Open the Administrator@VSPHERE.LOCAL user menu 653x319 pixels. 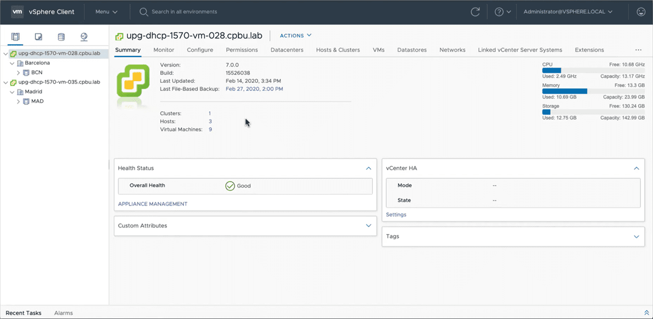click(x=567, y=12)
